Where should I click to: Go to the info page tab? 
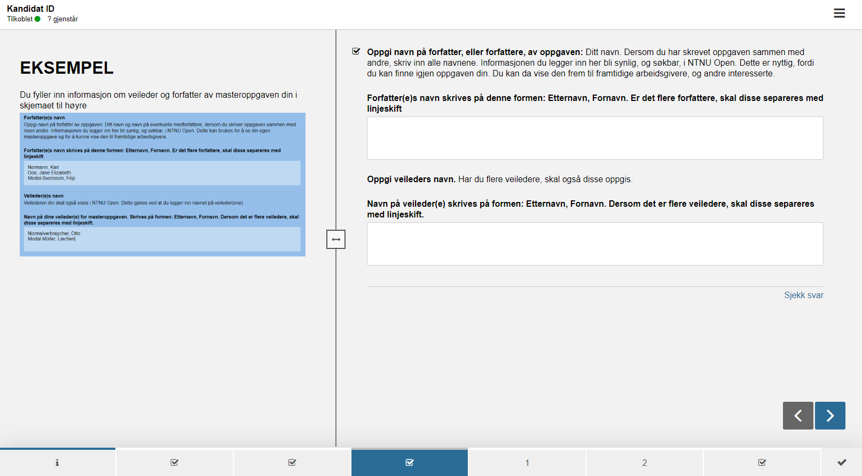(57, 463)
